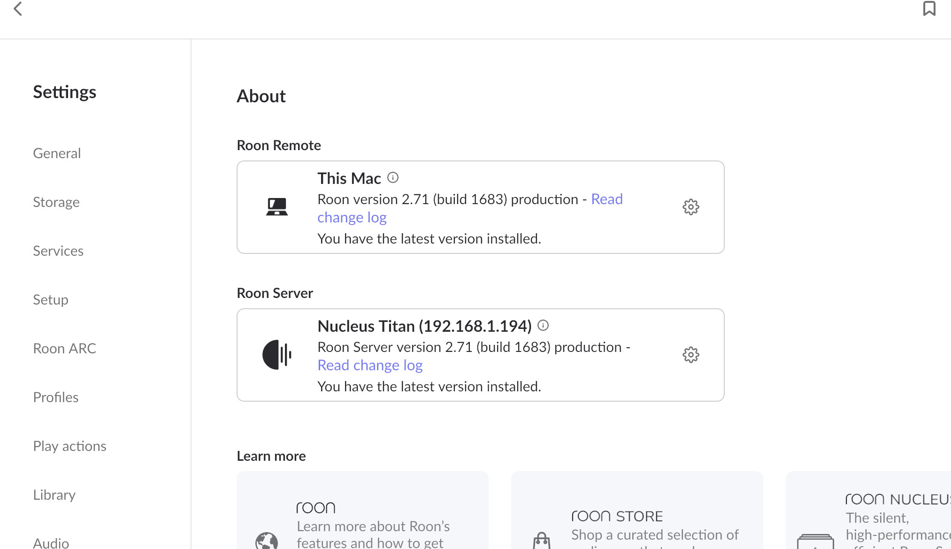Open the Storage settings section
951x549 pixels.
56,202
